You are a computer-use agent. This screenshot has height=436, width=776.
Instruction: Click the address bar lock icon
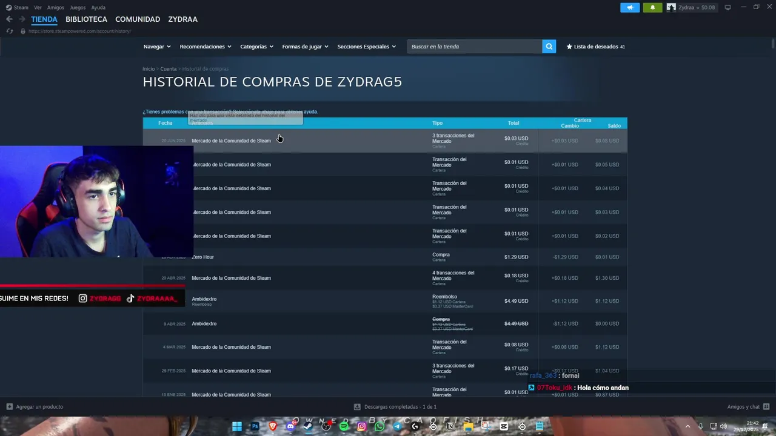tap(23, 31)
